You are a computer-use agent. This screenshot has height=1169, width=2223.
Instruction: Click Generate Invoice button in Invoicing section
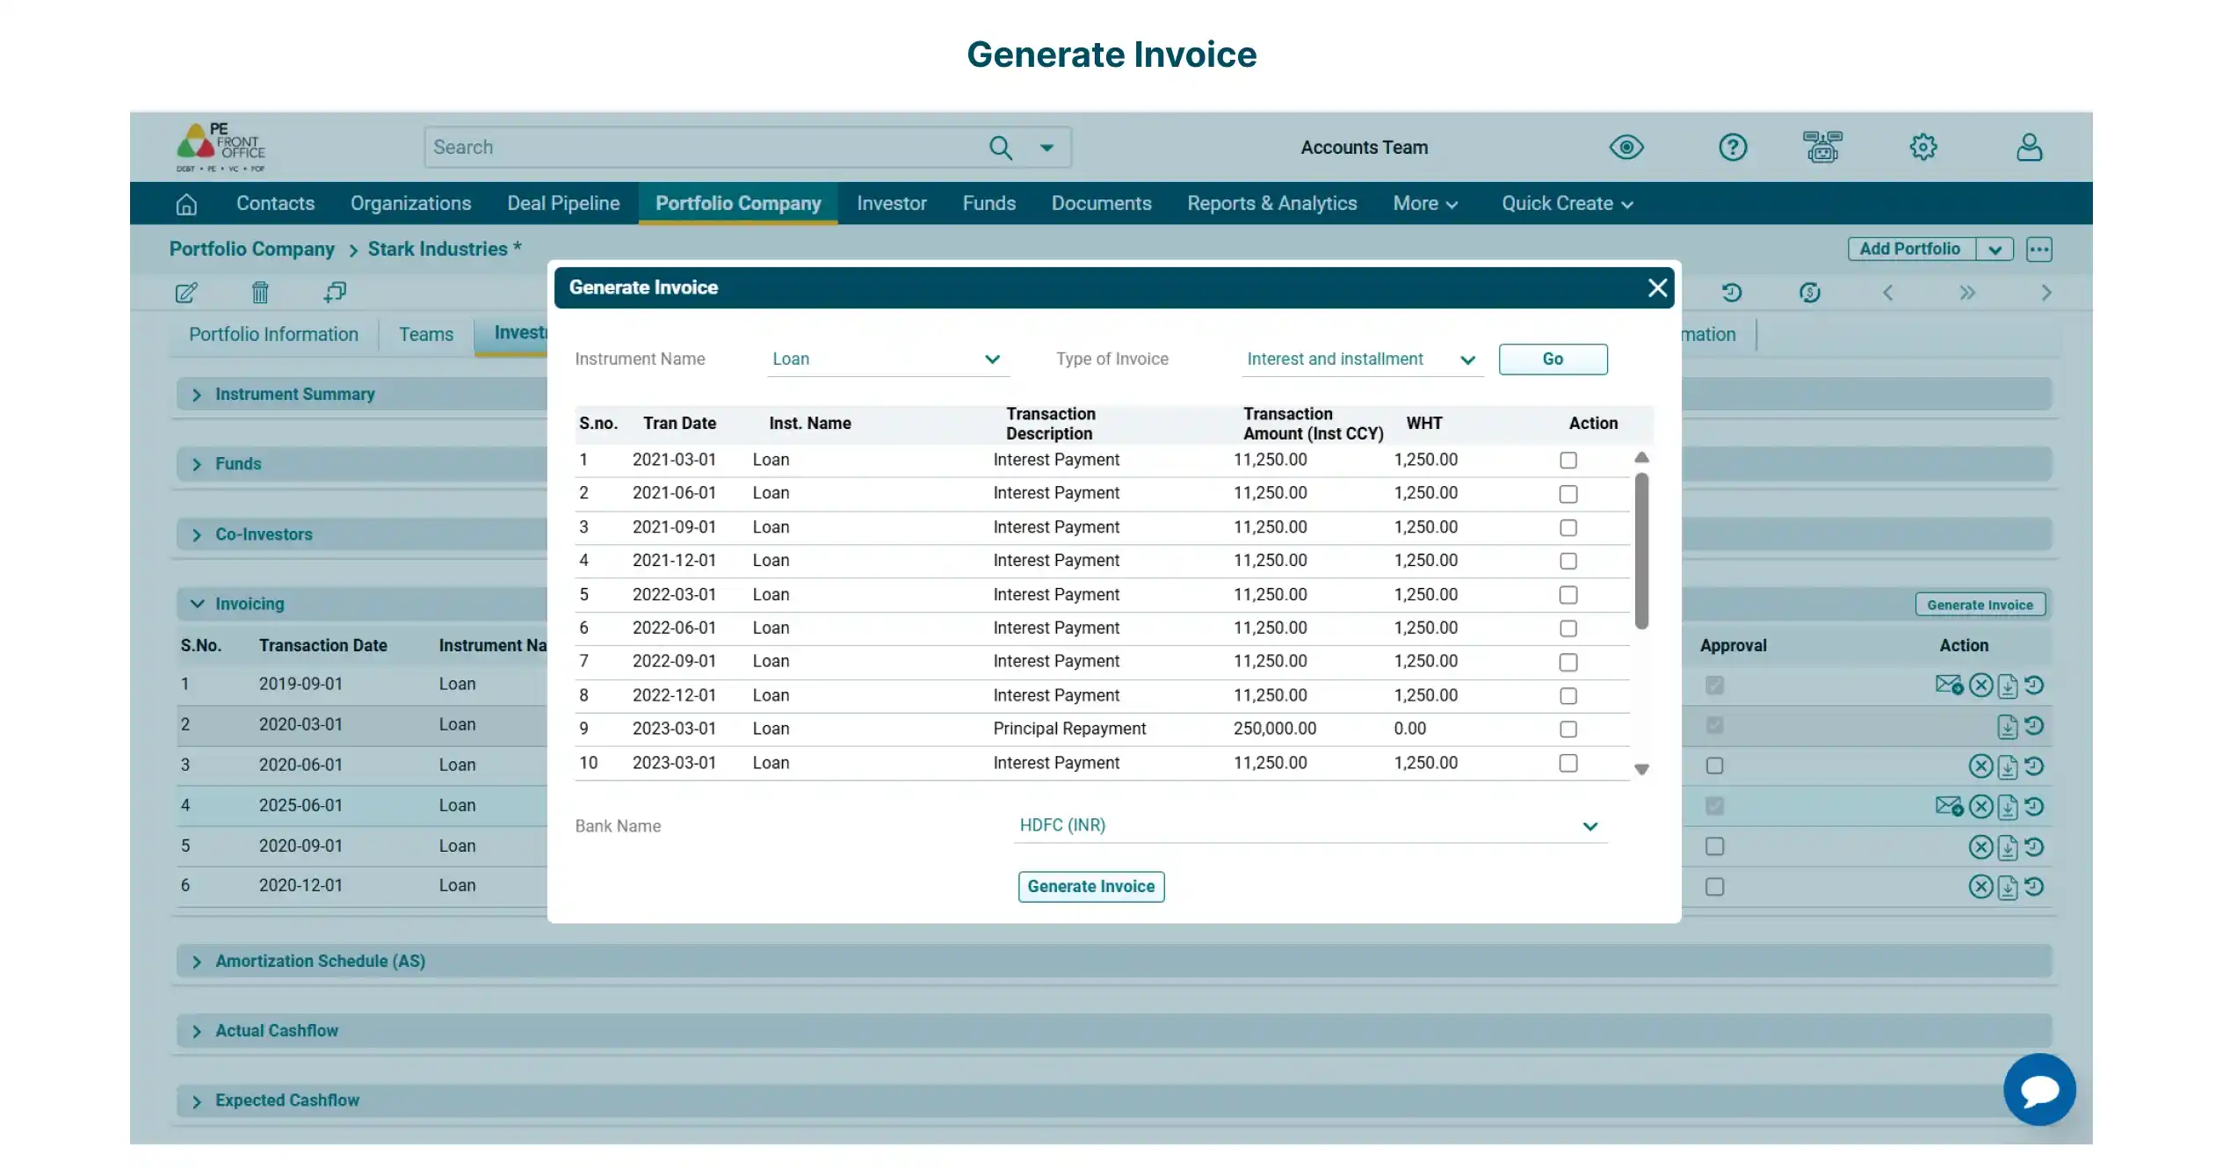click(x=1980, y=605)
